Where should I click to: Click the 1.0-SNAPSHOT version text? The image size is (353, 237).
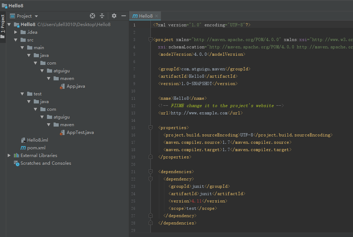pyautogui.click(x=197, y=84)
